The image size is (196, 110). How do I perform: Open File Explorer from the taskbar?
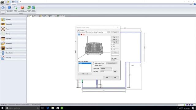click(x=53, y=108)
